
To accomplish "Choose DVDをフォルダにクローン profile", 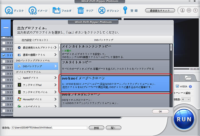I will click(115, 100).
